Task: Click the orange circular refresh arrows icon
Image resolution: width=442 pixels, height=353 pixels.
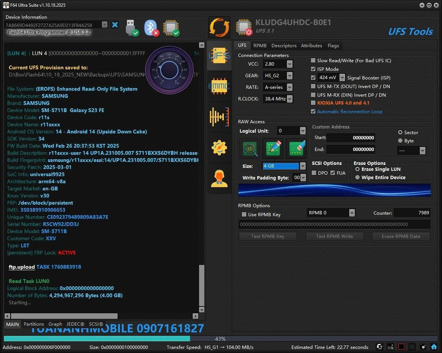Action: click(x=219, y=27)
